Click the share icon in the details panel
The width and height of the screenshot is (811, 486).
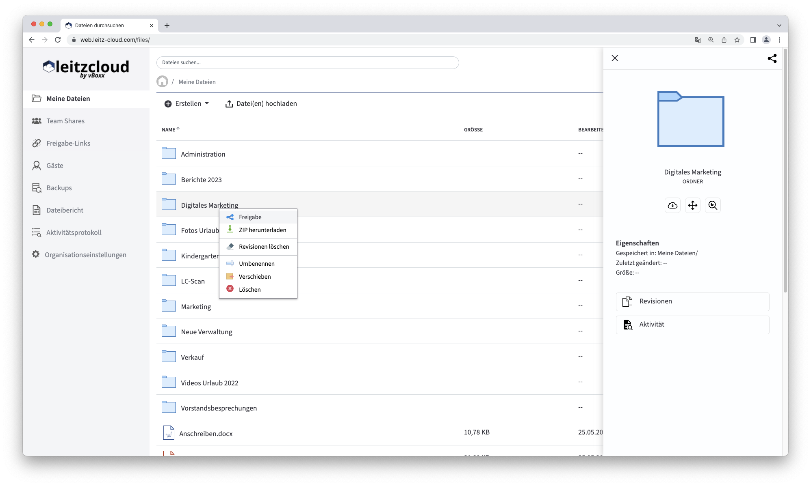(772, 58)
